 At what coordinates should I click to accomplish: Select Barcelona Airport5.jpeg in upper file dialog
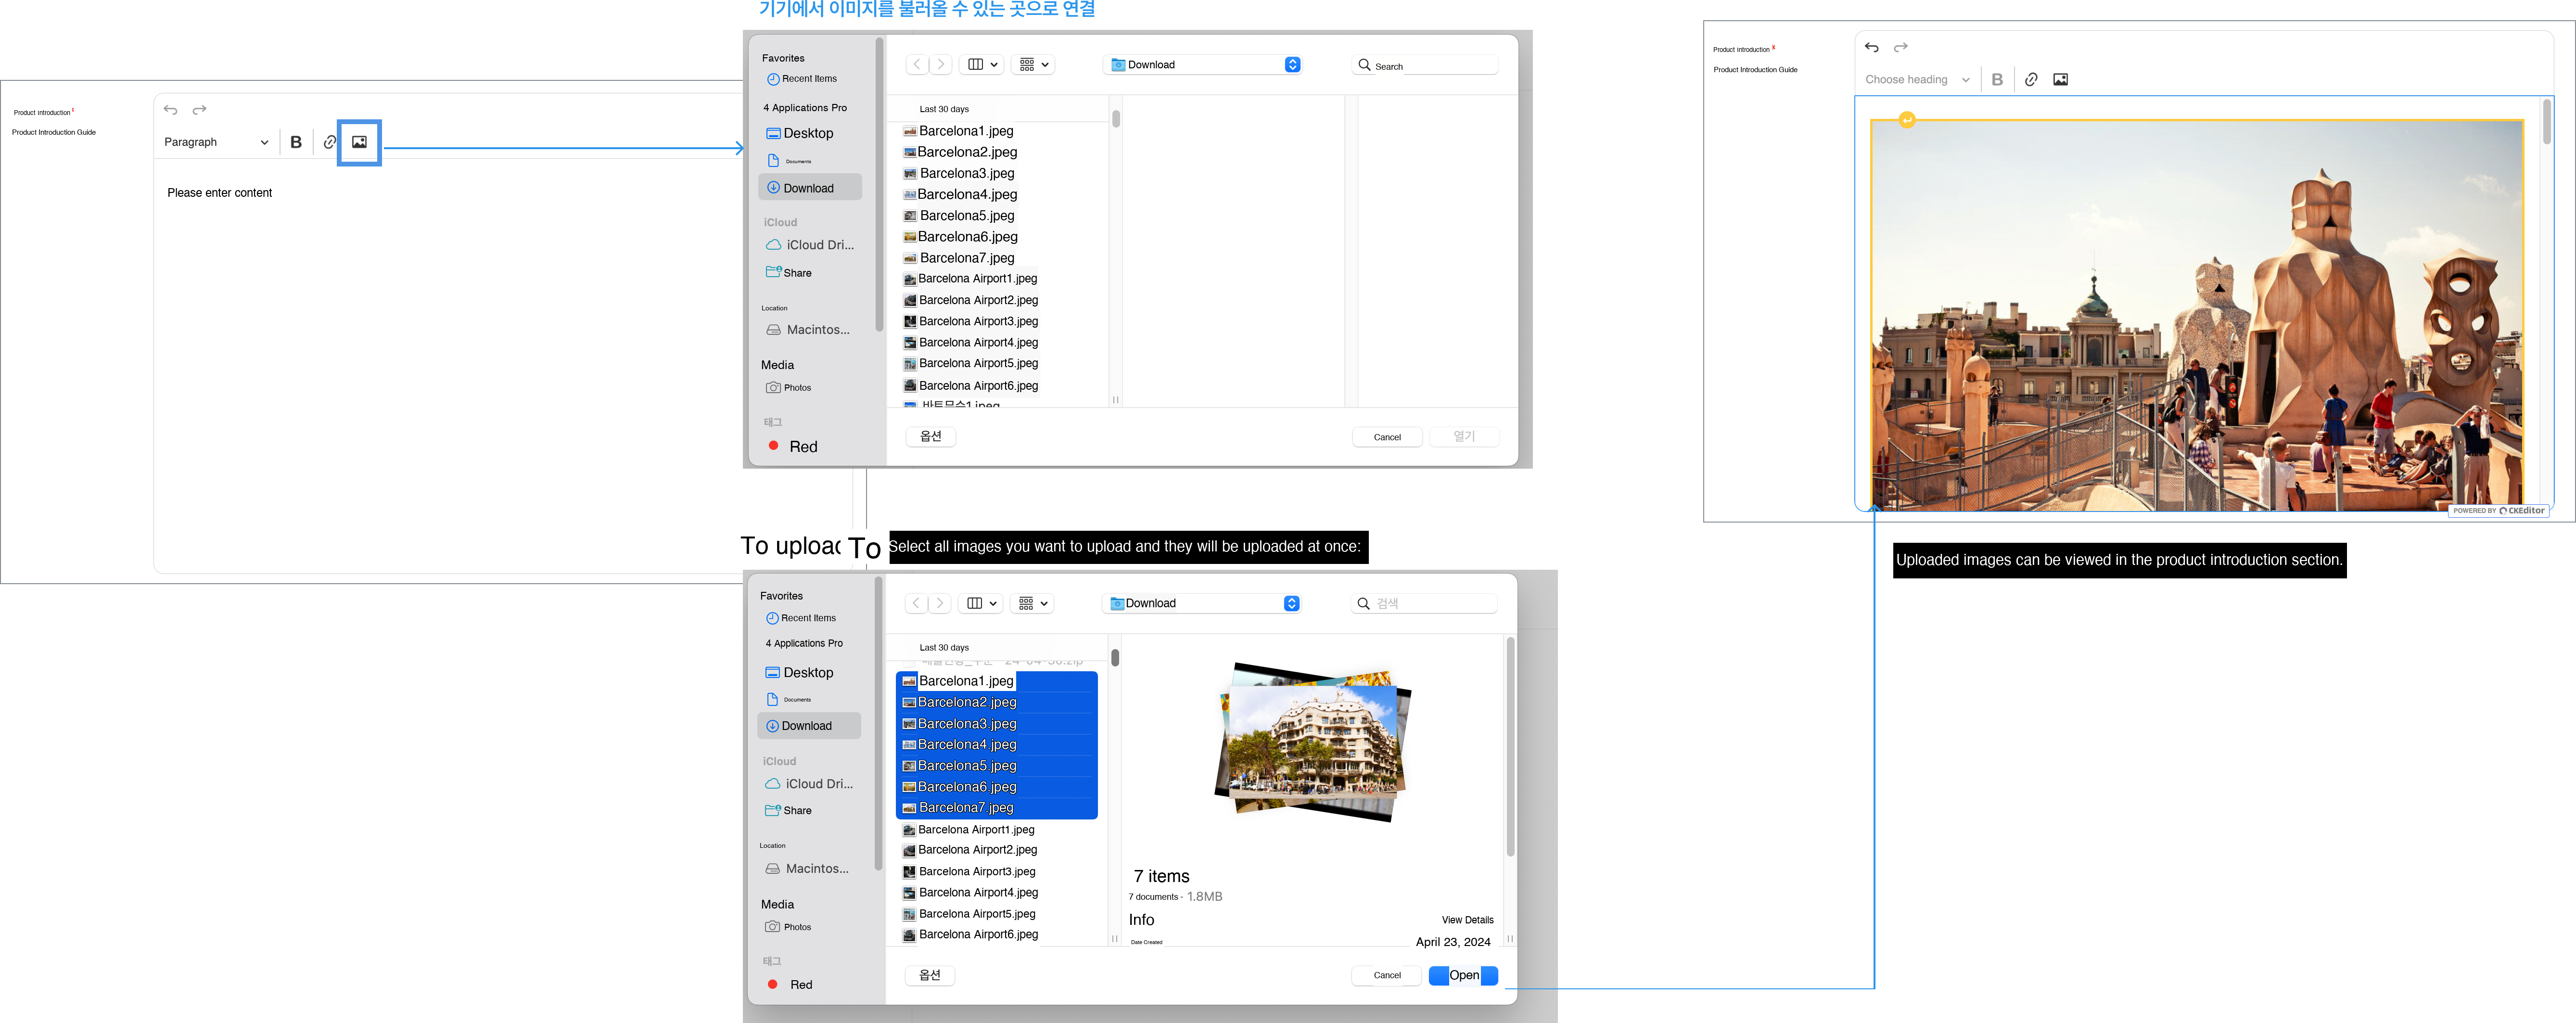pyautogui.click(x=970, y=364)
